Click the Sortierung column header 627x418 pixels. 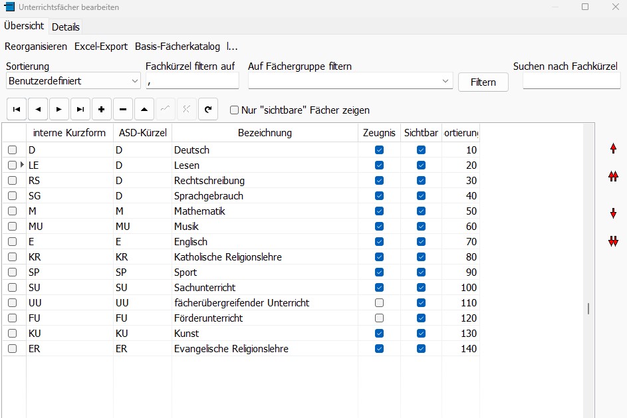(461, 133)
